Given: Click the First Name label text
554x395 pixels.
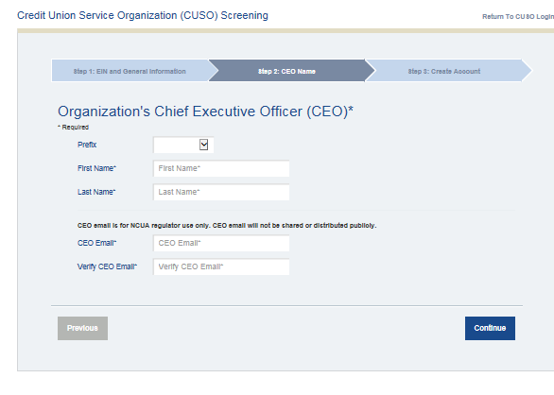Looking at the screenshot, I should 96,168.
